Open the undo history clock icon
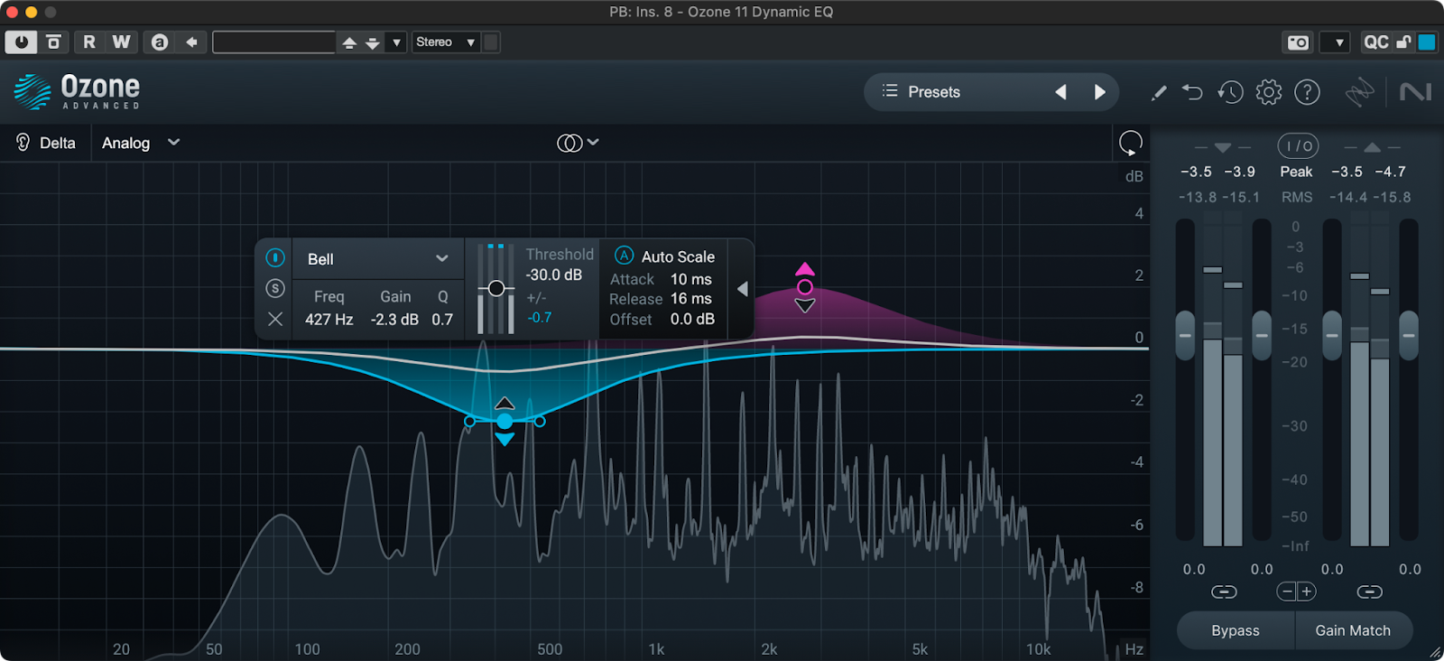Viewport: 1444px width, 661px height. pos(1230,92)
